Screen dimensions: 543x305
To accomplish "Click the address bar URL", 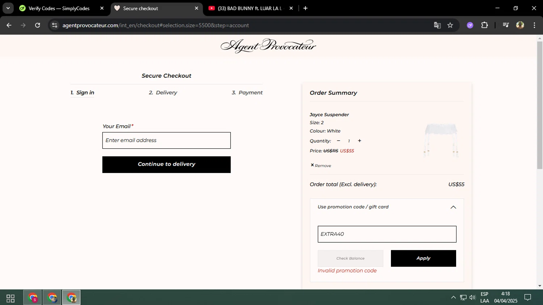I will [156, 25].
